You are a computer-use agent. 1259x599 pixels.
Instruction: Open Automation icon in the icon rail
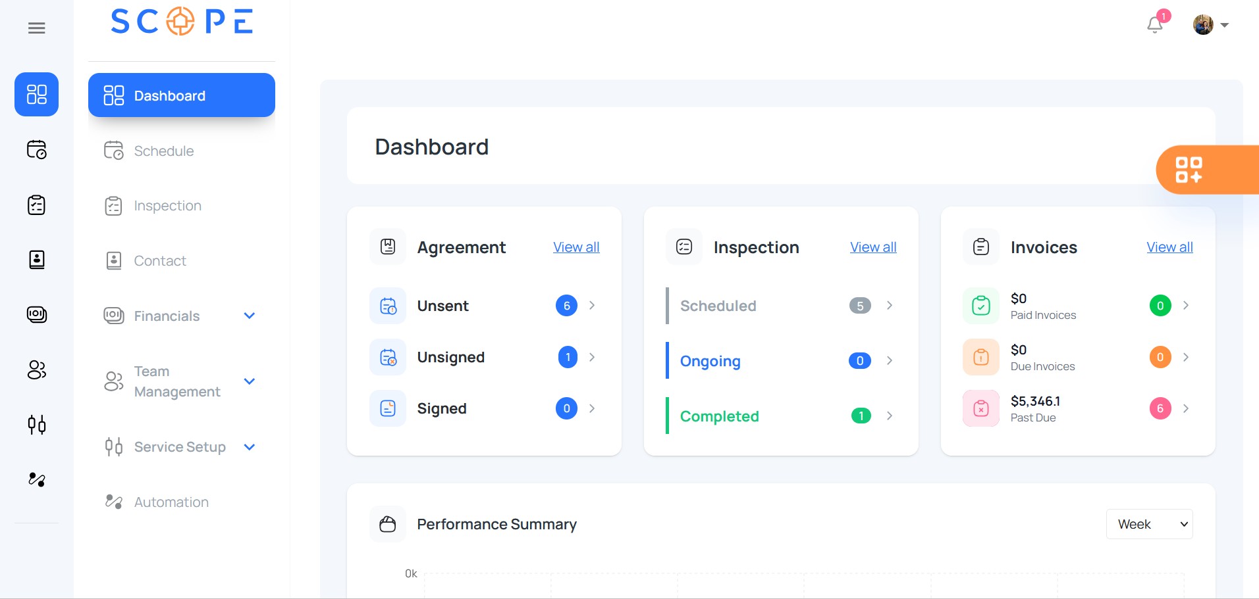(37, 479)
